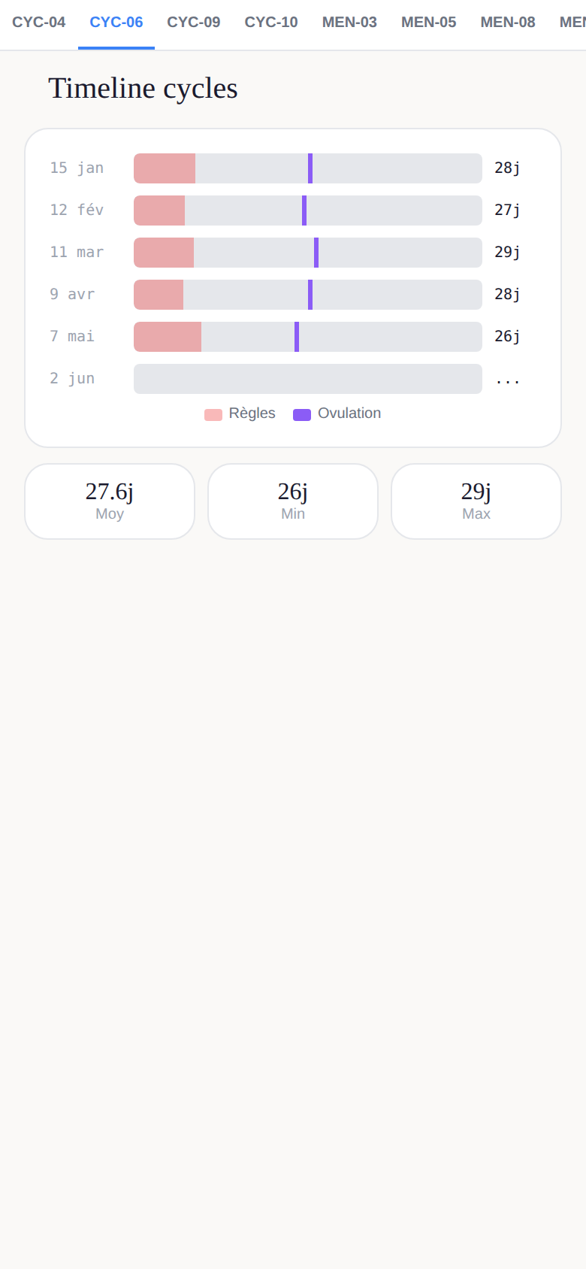Click the ovulation marker in the 12 fév cycle
This screenshot has width=586, height=1269.
pyautogui.click(x=304, y=210)
